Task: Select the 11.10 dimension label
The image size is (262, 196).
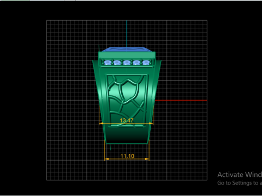Action: point(127,156)
